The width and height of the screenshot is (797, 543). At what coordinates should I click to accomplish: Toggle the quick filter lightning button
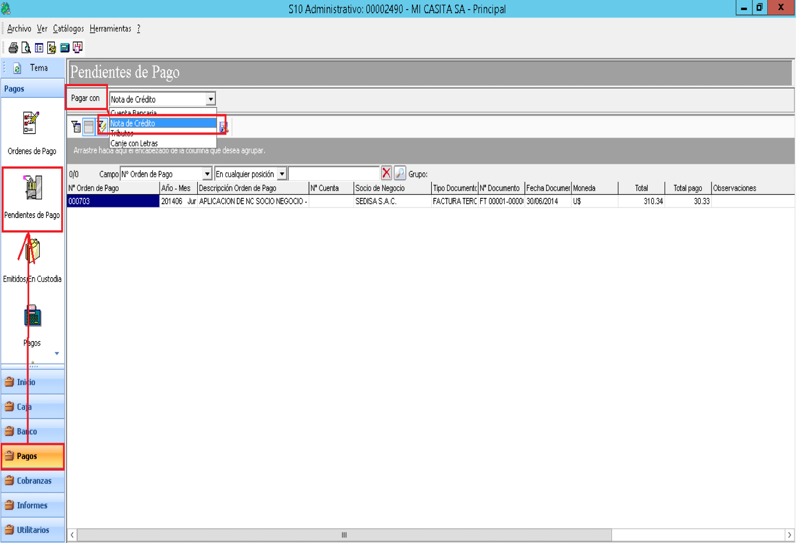[x=102, y=127]
